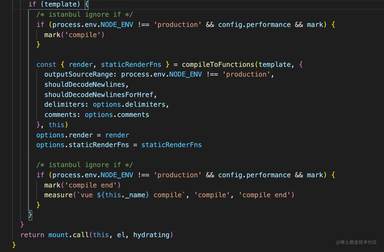Image resolution: width=384 pixels, height=252 pixels.
Task: Click the istanbul comment below options.staticRenderFns line
Action: coord(85,165)
